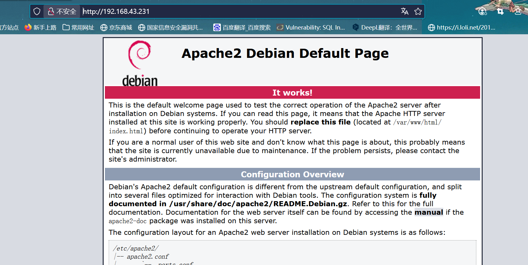Open the 常用网址 bookmarks folder
This screenshot has height=265, width=528.
point(78,28)
